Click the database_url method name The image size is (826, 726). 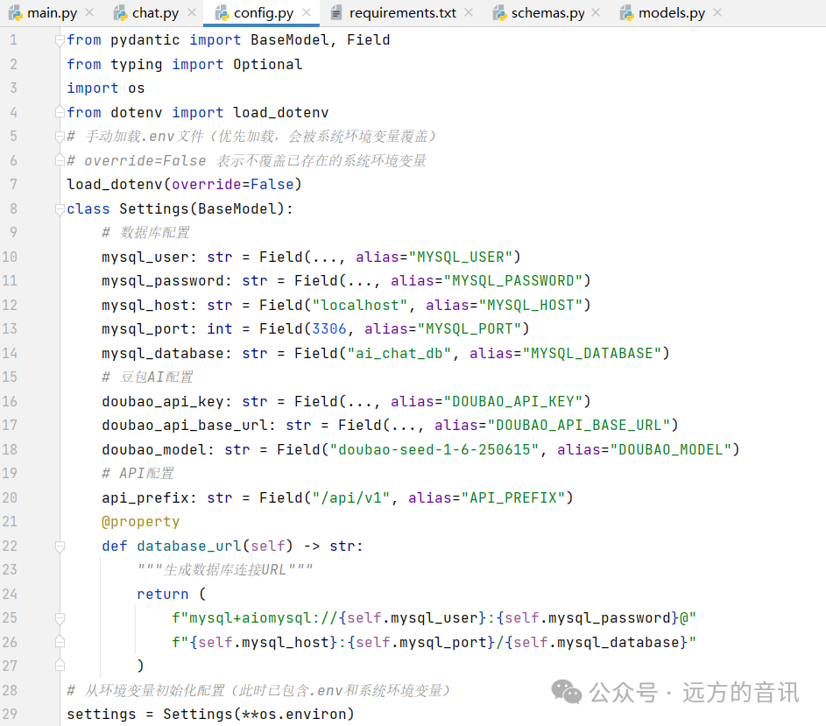pos(189,546)
